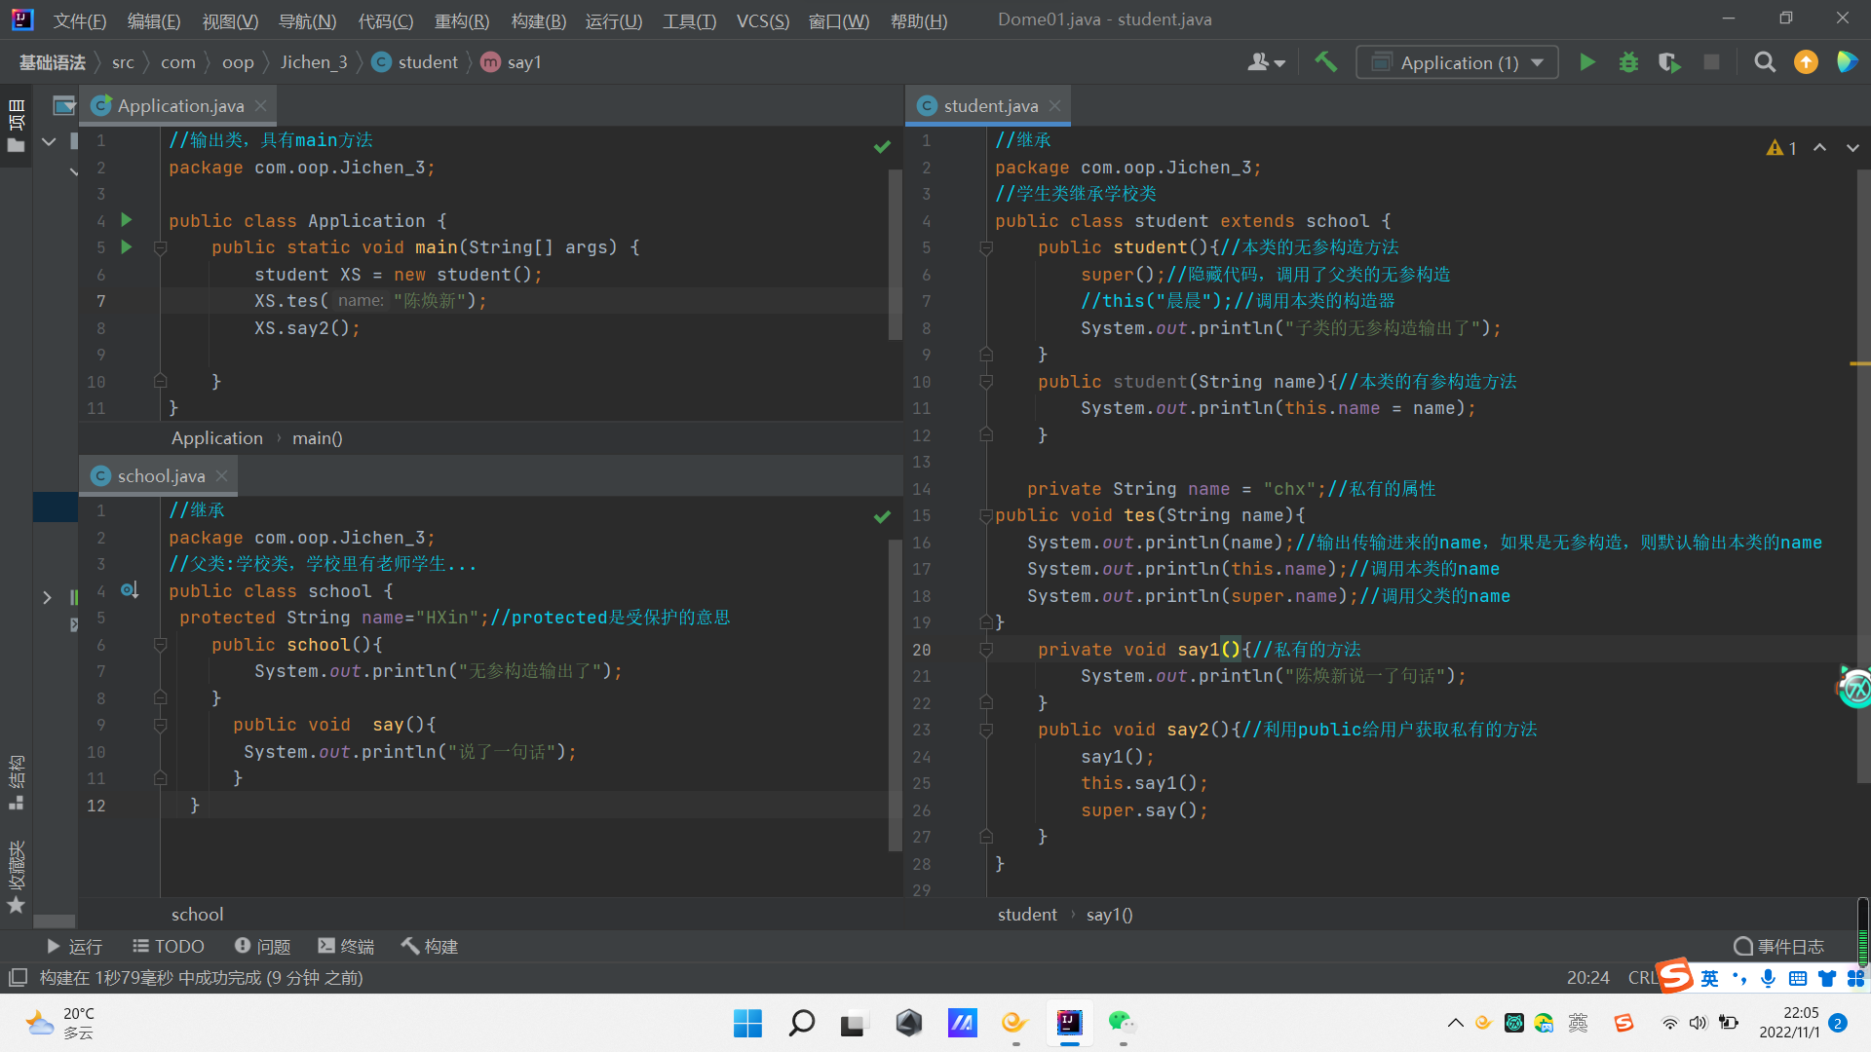This screenshot has width=1871, height=1052.
Task: Toggle the TODO tool window
Action: point(168,946)
